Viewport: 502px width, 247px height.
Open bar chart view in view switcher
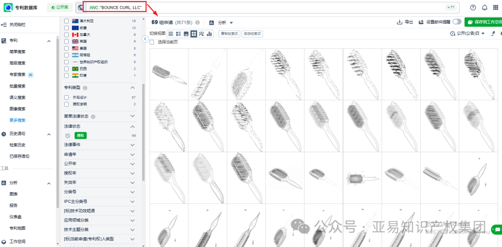[x=209, y=34]
